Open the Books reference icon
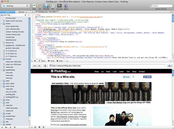This screenshot has height=129, width=174. point(66,6)
